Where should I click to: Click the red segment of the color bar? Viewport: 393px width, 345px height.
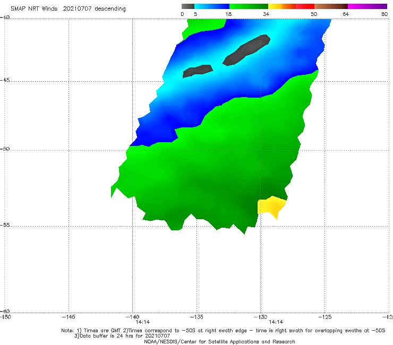click(305, 6)
